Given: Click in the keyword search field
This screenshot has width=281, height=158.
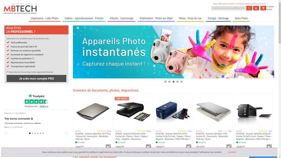Looking at the screenshot, I should pos(229,8).
